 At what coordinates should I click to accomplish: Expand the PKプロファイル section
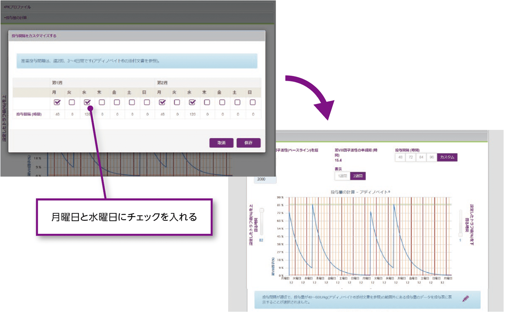(x=17, y=7)
